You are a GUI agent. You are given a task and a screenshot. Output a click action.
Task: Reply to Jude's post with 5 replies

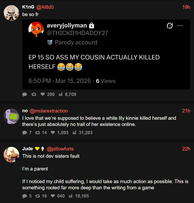(x=25, y=196)
